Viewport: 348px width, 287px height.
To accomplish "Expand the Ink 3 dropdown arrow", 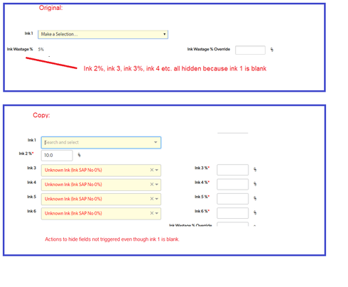I will (157, 170).
